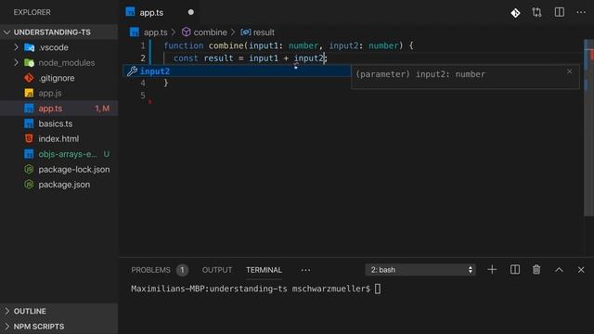Click the node icon beside package.json
Viewport: 594px width, 334px height.
point(29,185)
